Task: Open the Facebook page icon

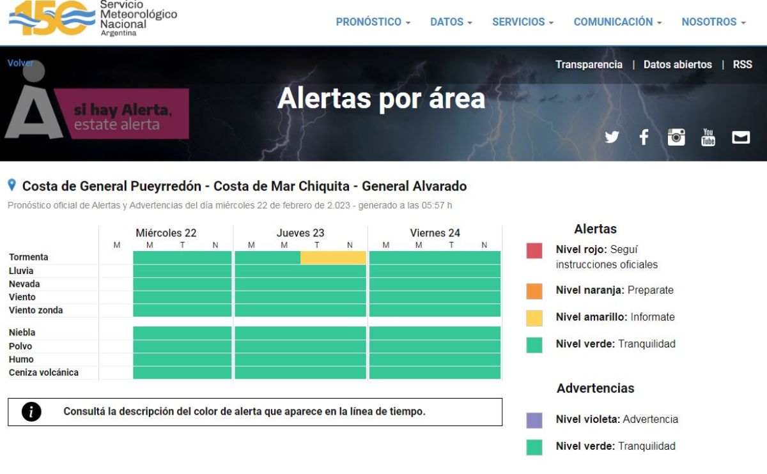Action: (644, 137)
